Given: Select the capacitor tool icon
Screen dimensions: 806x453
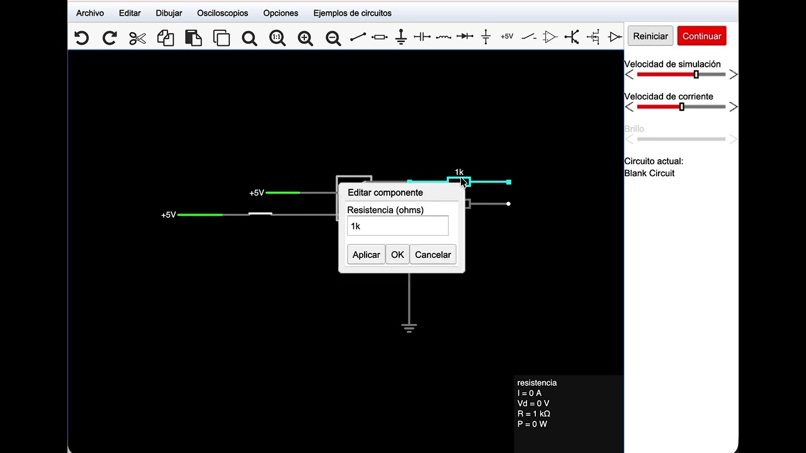Looking at the screenshot, I should (x=422, y=37).
